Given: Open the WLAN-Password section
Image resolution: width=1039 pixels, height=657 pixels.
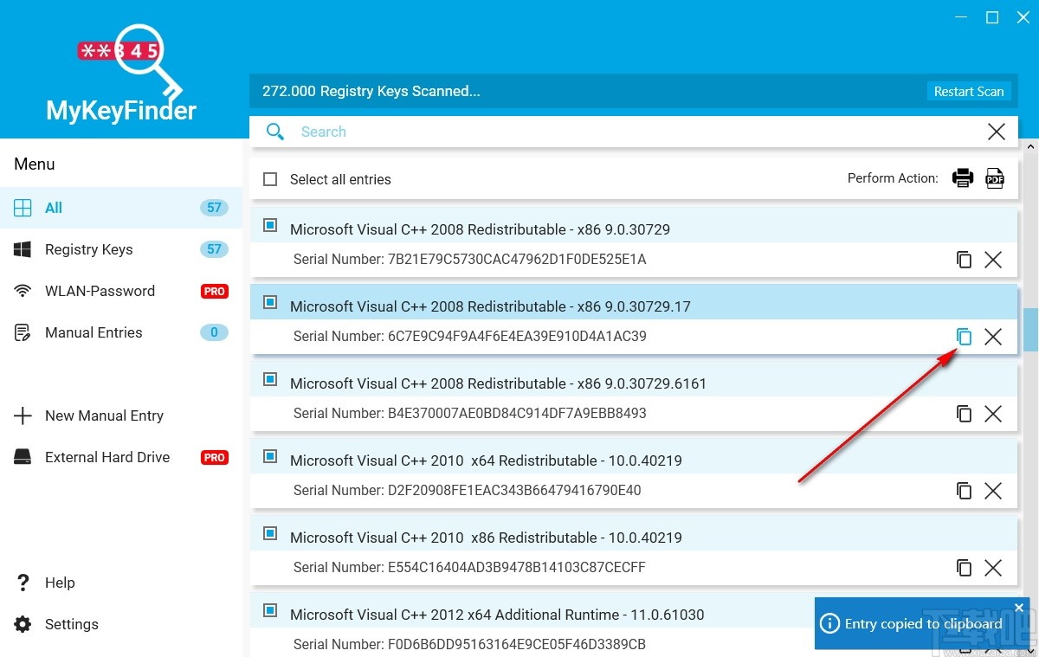Looking at the screenshot, I should coord(99,291).
